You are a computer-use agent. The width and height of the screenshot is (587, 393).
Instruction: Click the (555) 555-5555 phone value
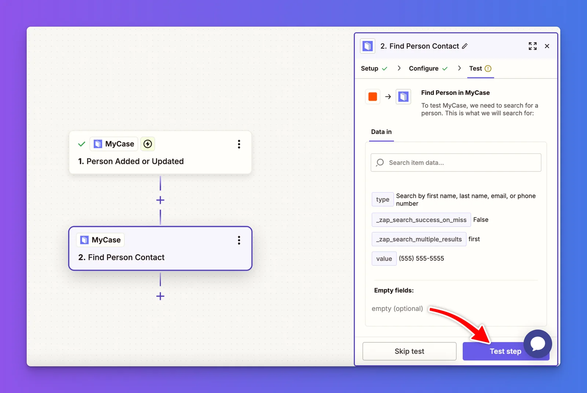pos(422,258)
